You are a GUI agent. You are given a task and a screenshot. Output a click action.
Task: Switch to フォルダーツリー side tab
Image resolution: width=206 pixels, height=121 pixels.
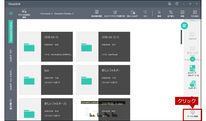click(x=11, y=55)
